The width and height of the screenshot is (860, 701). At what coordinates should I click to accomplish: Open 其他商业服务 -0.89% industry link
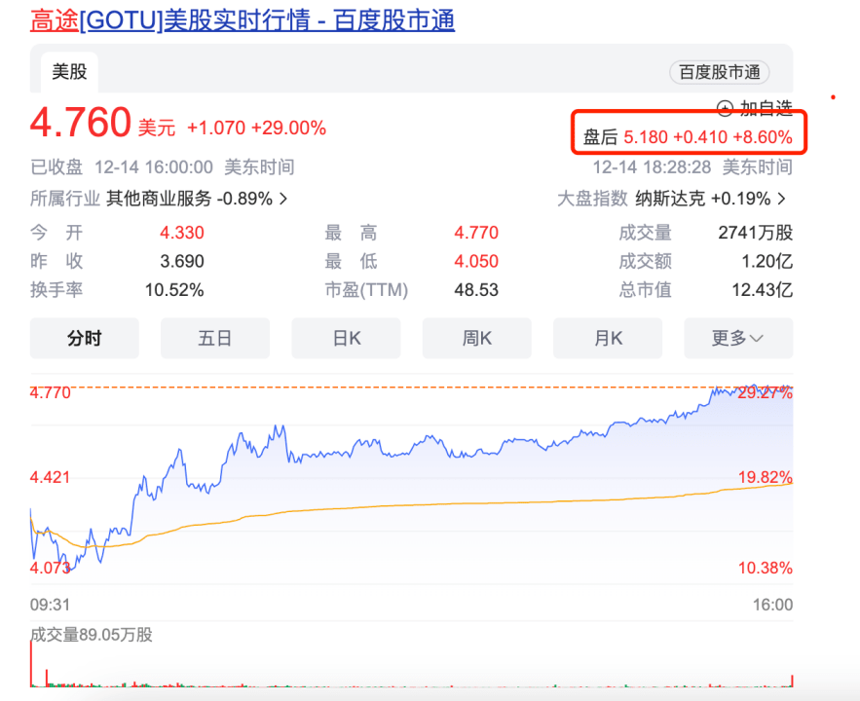[x=189, y=199]
